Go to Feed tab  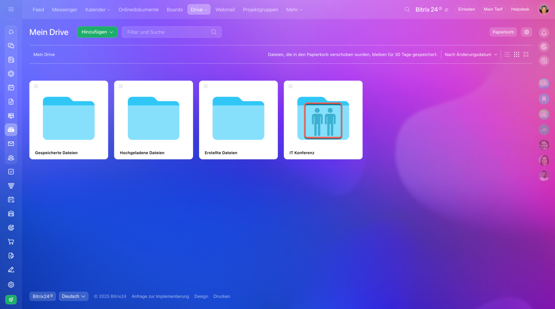click(38, 10)
